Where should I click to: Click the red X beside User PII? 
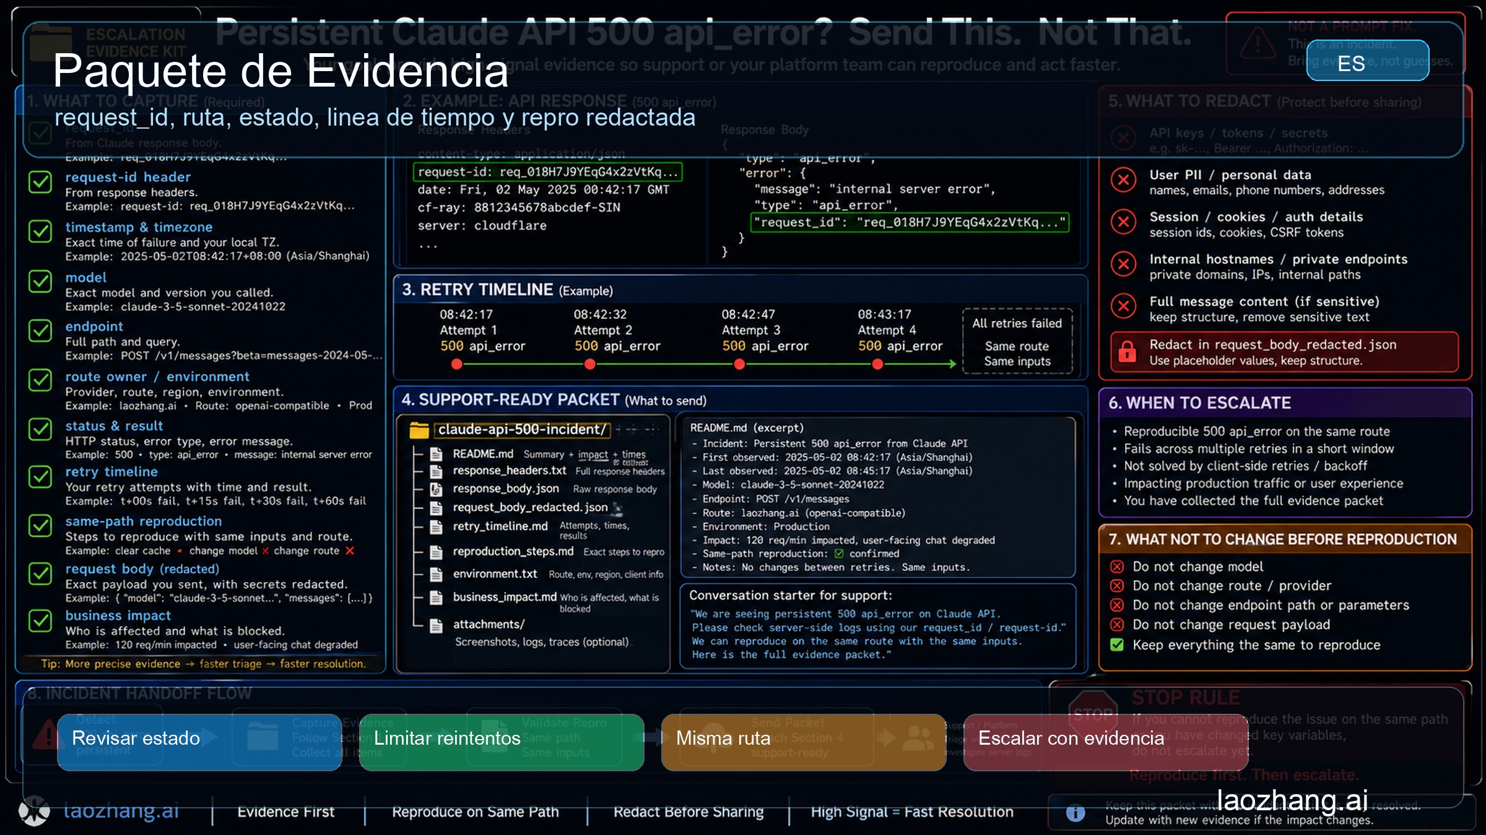(1123, 180)
